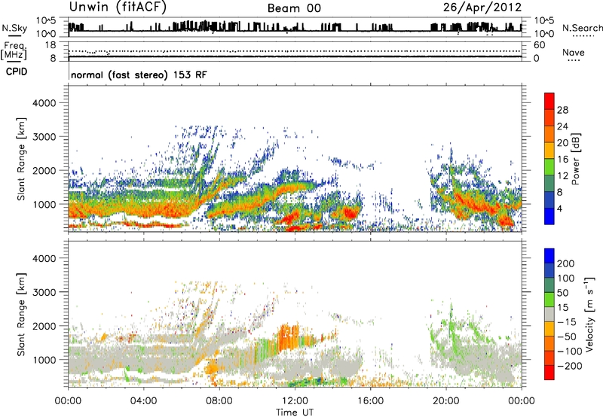The width and height of the screenshot is (603, 417).
Task: Click the "N.Sky" legend label
Action: 14,28
